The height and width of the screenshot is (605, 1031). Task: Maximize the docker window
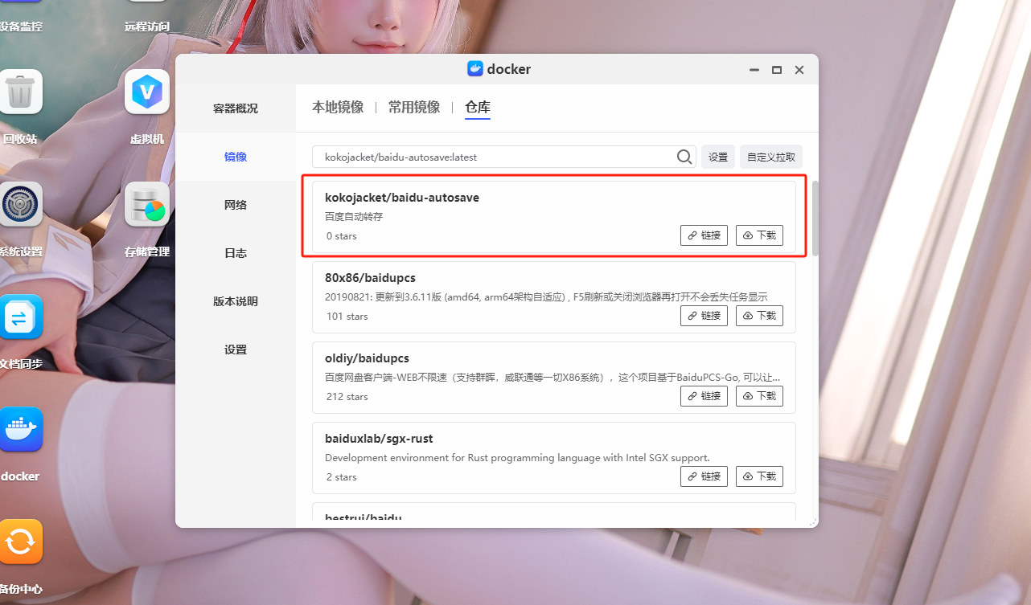(x=777, y=70)
